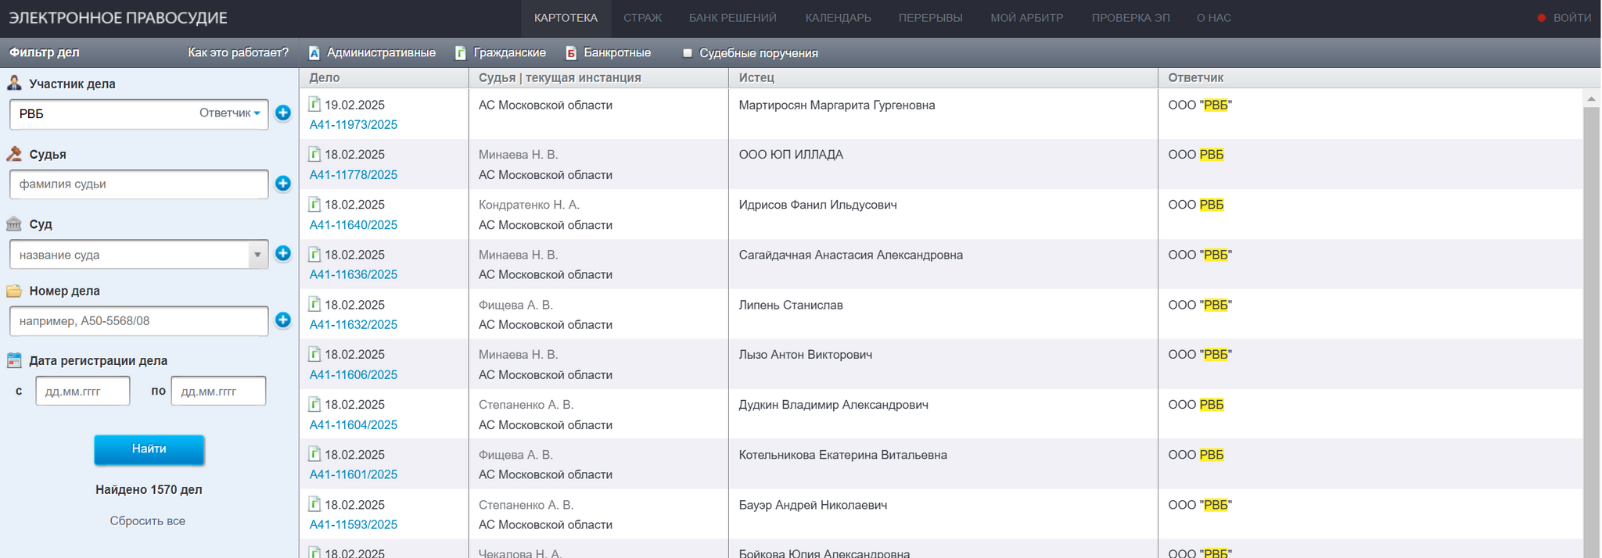This screenshot has height=558, width=1602.
Task: Click the Найдено 1570 дел result count
Action: point(149,489)
